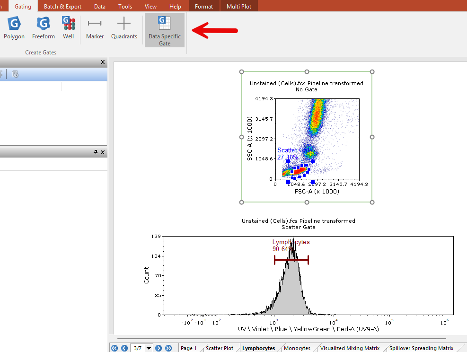Viewport: 467px width, 352px height.
Task: Select the Marker gate tool
Action: pos(95,28)
